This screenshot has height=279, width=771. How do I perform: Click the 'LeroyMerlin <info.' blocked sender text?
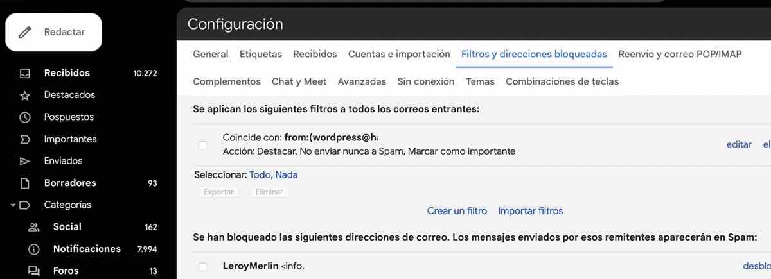click(263, 266)
